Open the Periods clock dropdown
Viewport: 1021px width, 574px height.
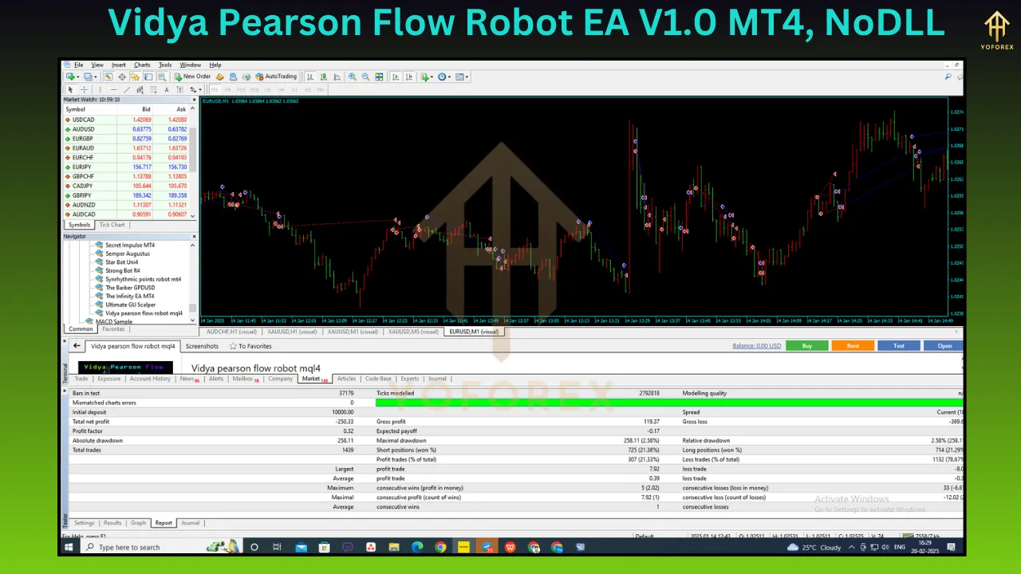coord(443,77)
